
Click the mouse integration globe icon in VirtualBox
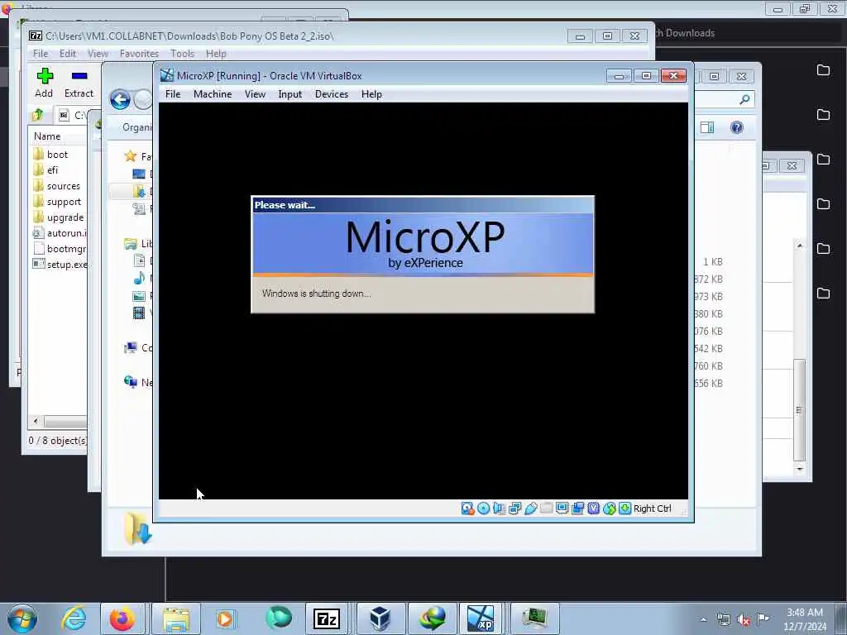(610, 508)
